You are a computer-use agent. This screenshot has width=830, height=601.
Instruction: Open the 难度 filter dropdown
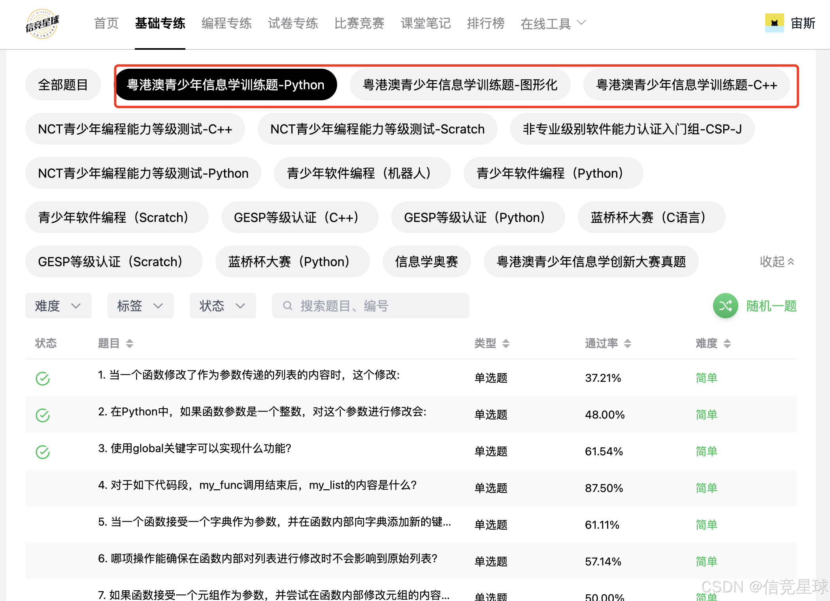(x=58, y=306)
